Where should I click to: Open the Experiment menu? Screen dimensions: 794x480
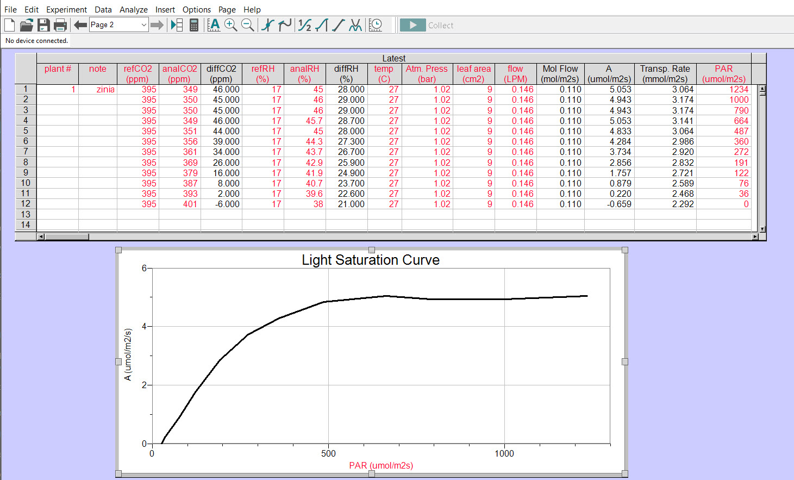(66, 10)
